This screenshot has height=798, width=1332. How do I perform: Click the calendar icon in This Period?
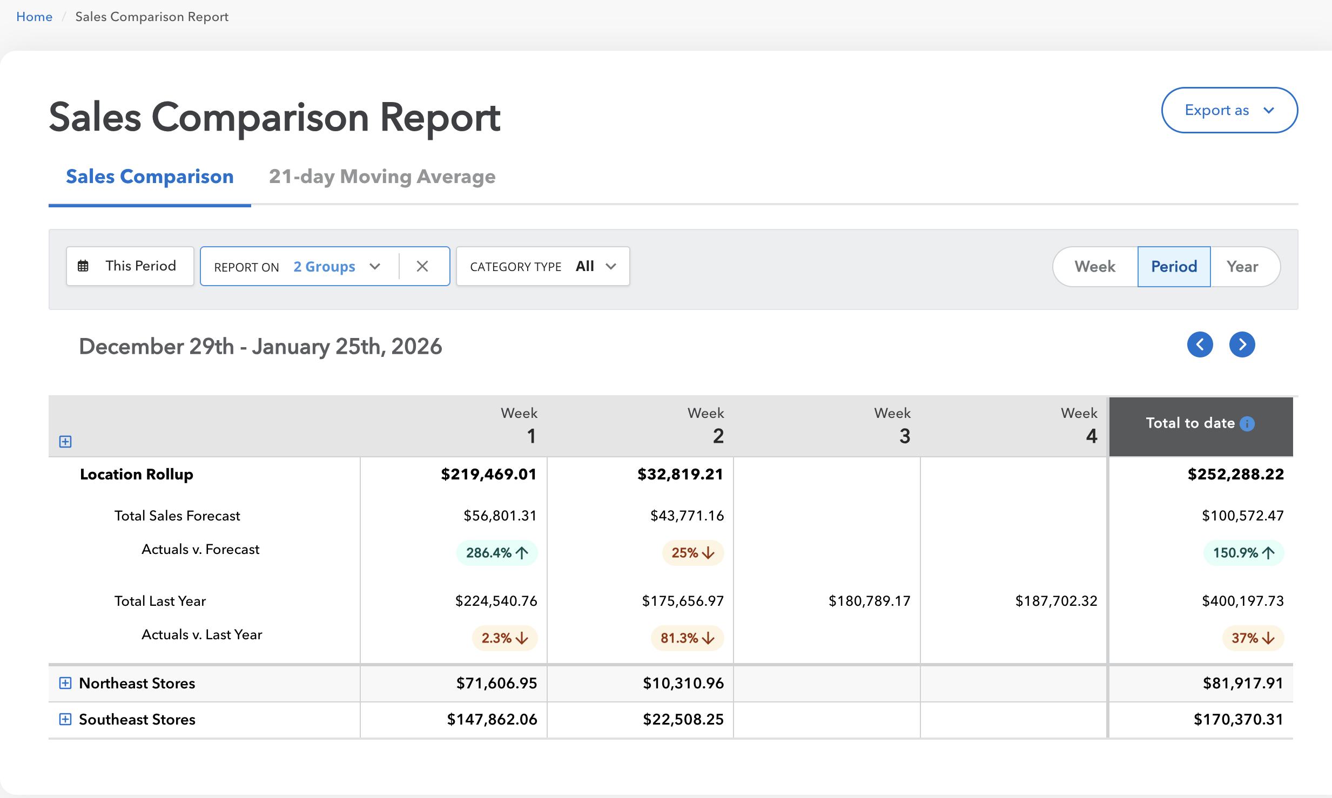[83, 266]
